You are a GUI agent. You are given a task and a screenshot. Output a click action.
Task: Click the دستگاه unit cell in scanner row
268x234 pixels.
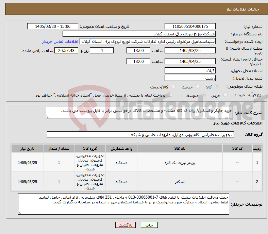coord(121,182)
